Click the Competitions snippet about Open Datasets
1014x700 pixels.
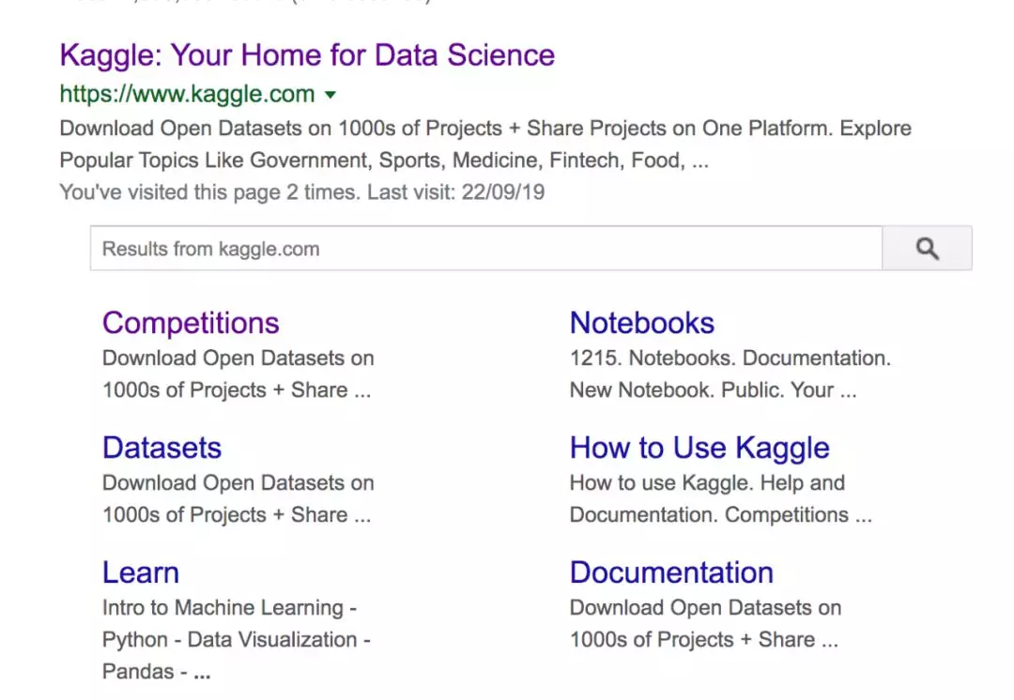tap(238, 374)
